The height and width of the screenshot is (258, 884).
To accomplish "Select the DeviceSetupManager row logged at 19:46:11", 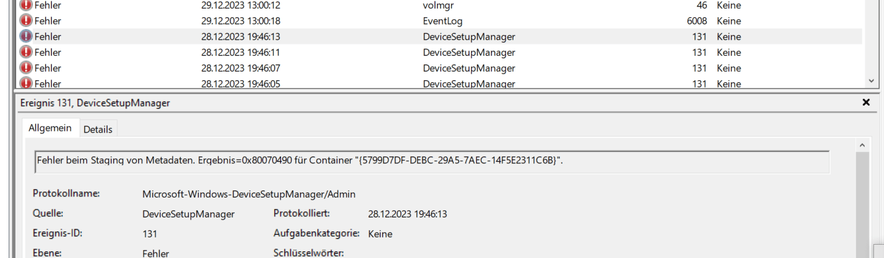I will pyautogui.click(x=438, y=52).
